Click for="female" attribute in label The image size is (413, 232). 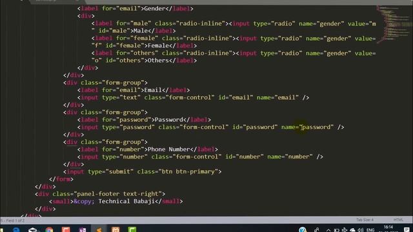137,38
